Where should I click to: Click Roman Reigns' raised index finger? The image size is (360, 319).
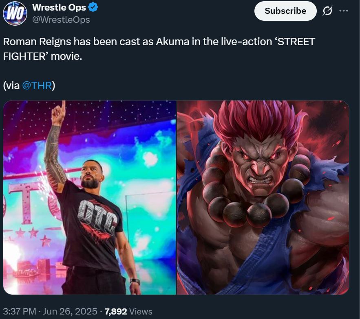(x=63, y=107)
